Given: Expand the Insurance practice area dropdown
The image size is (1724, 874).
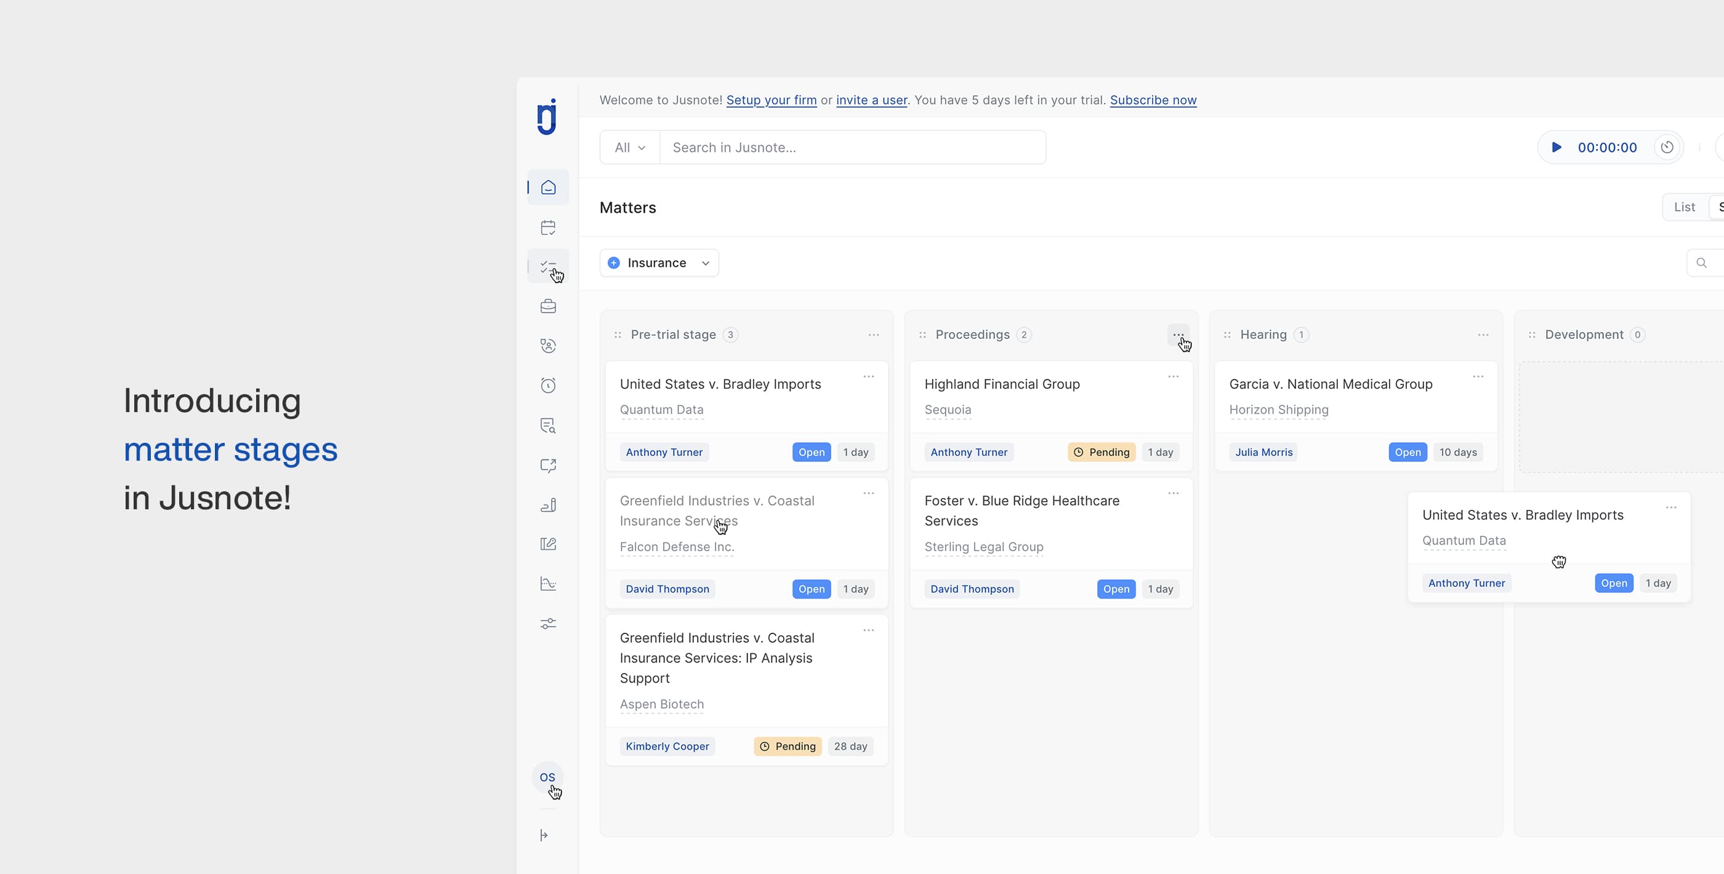Looking at the screenshot, I should [x=659, y=263].
